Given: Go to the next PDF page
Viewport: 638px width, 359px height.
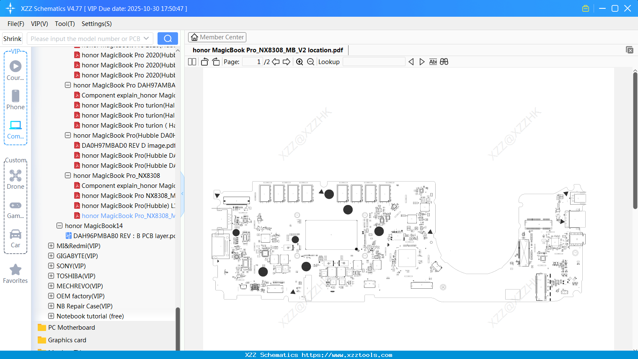Looking at the screenshot, I should pos(287,62).
